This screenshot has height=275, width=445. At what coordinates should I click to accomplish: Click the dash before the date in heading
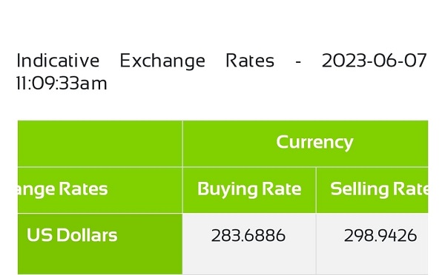click(x=298, y=61)
